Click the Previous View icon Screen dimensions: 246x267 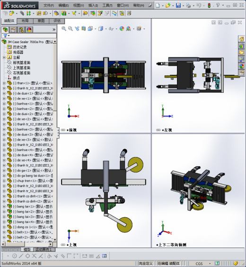click(x=77, y=28)
